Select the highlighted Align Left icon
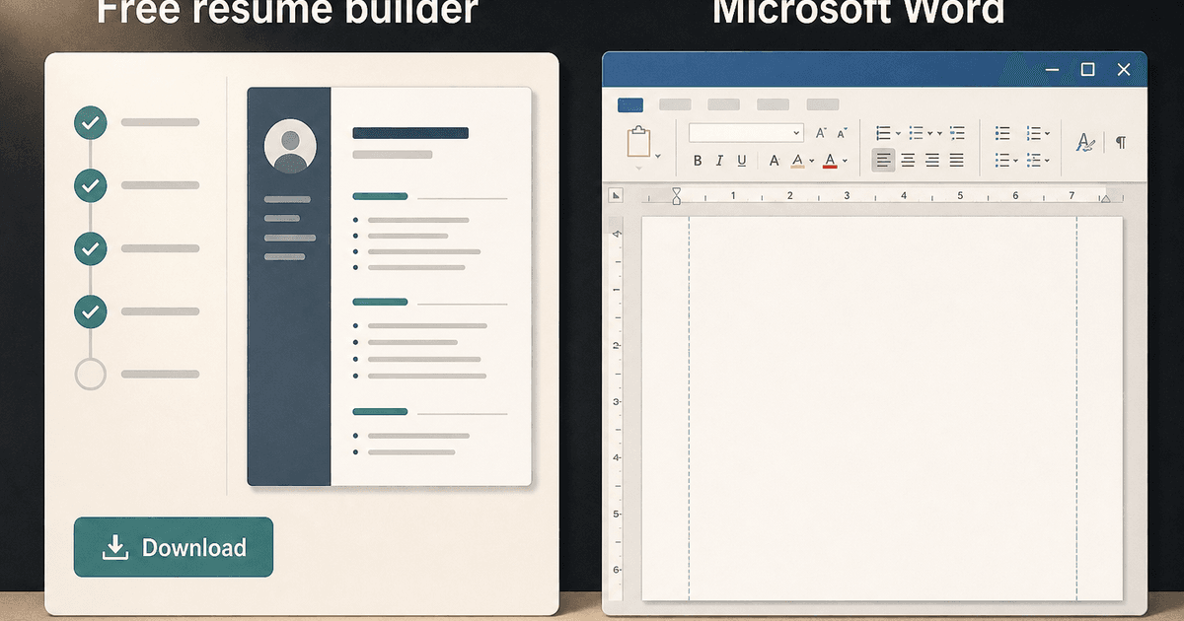 [x=883, y=160]
